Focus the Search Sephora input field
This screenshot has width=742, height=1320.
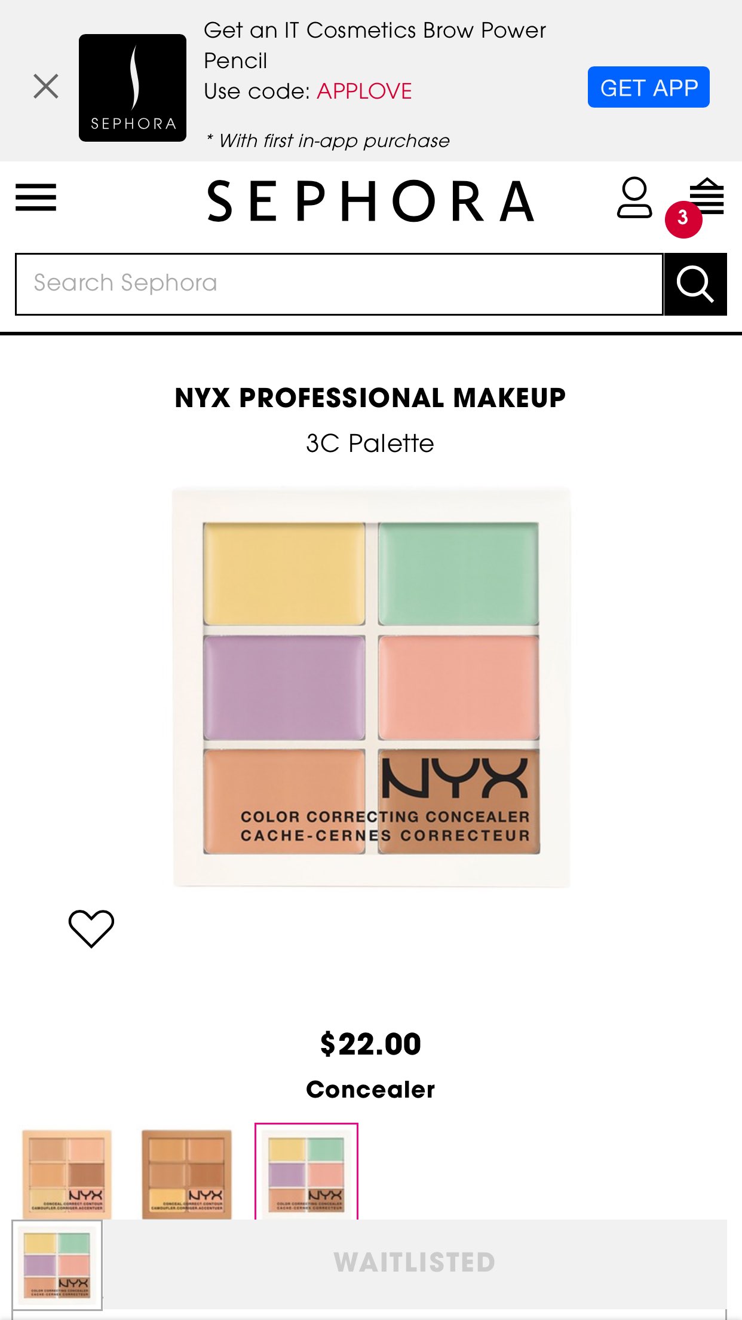tap(339, 284)
